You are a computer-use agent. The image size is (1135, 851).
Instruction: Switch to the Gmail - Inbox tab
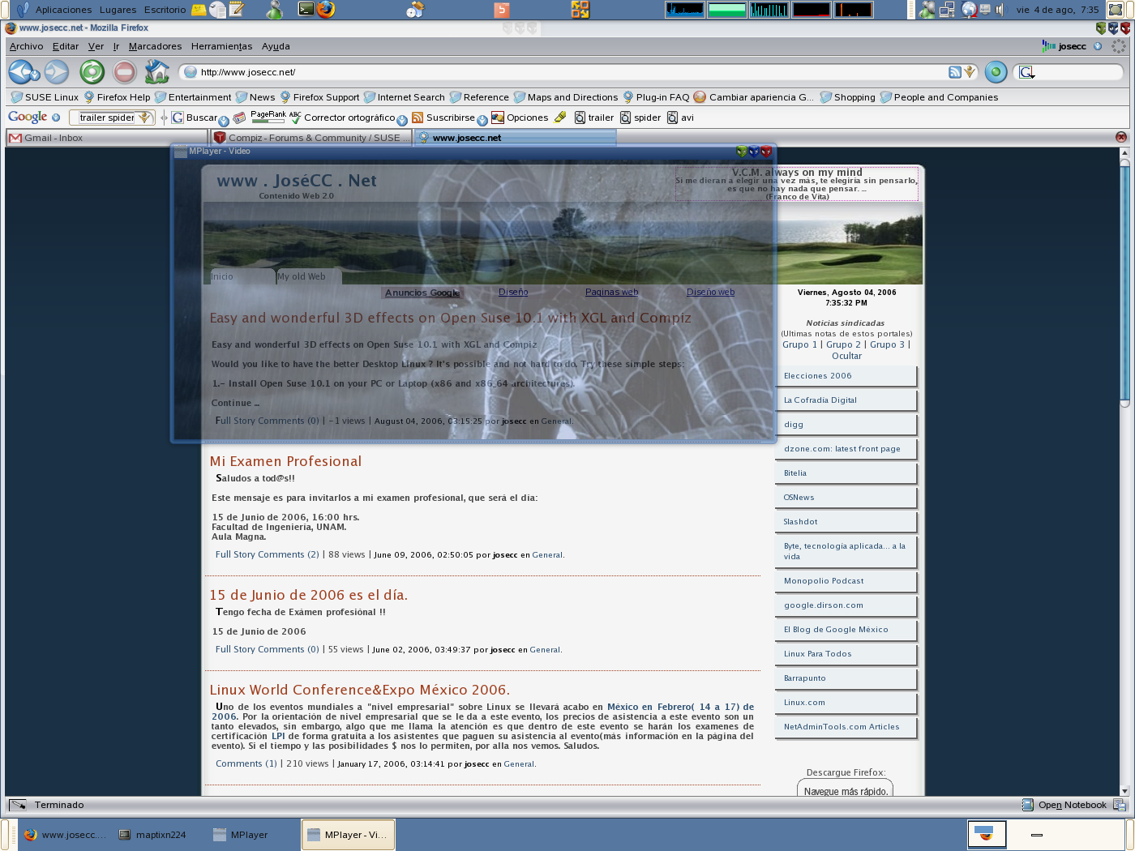(x=105, y=138)
